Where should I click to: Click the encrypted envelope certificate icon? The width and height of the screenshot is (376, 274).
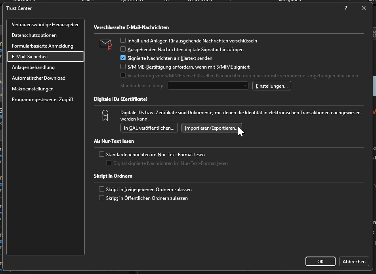click(105, 44)
